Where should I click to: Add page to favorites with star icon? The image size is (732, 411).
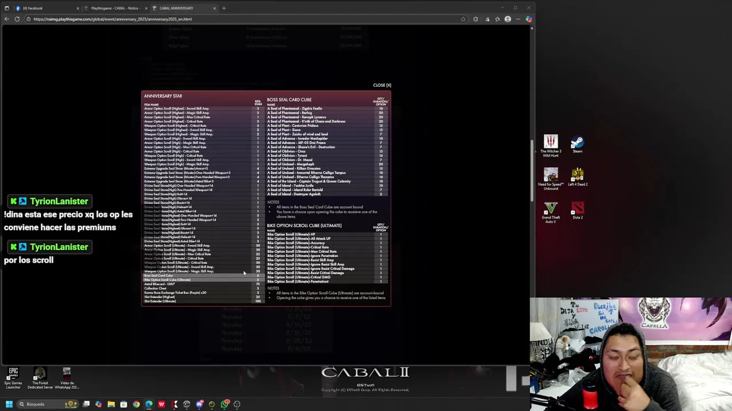463,19
